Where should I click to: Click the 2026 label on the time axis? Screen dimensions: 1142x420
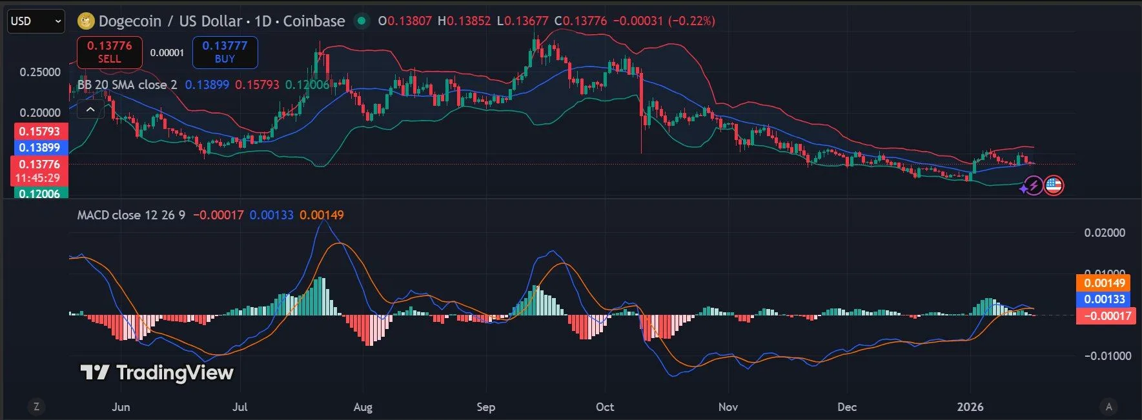click(x=970, y=407)
